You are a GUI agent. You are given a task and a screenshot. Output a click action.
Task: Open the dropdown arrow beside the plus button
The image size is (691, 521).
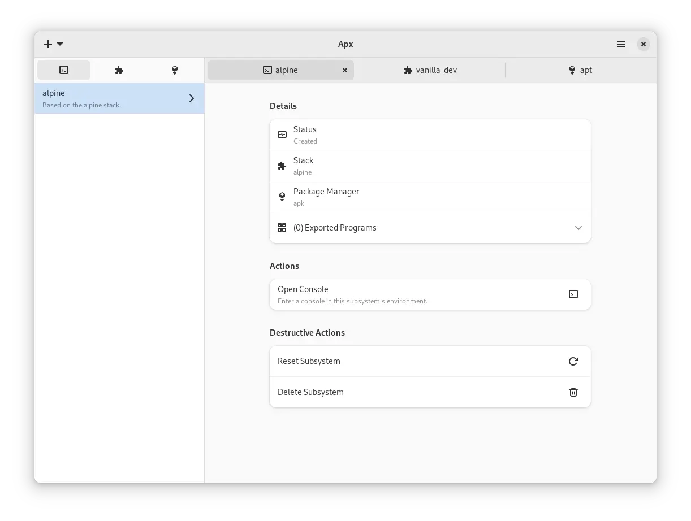(60, 44)
